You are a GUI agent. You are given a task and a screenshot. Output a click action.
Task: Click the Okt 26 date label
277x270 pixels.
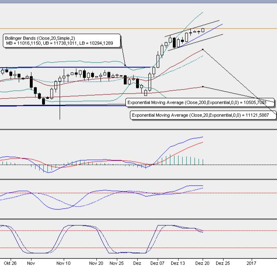click(x=10, y=263)
